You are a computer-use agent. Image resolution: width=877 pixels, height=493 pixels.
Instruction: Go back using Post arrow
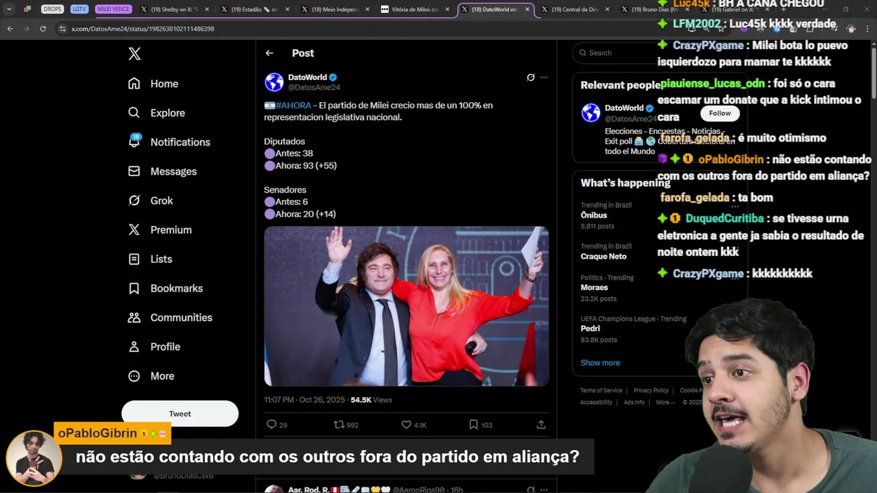click(269, 53)
